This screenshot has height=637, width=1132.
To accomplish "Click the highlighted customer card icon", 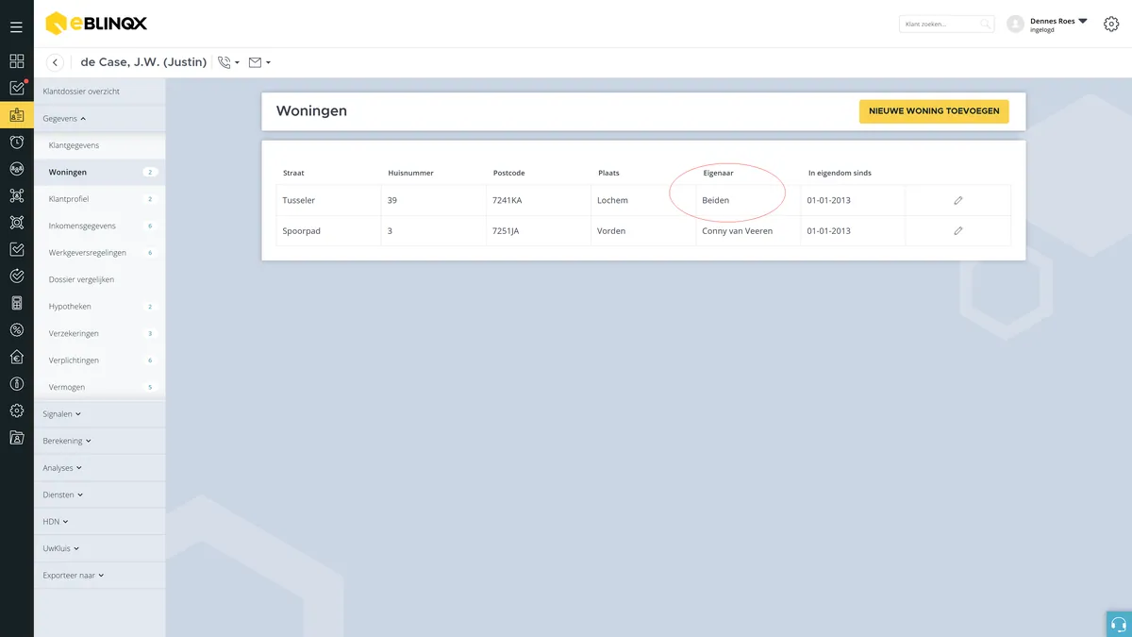I will 16,115.
